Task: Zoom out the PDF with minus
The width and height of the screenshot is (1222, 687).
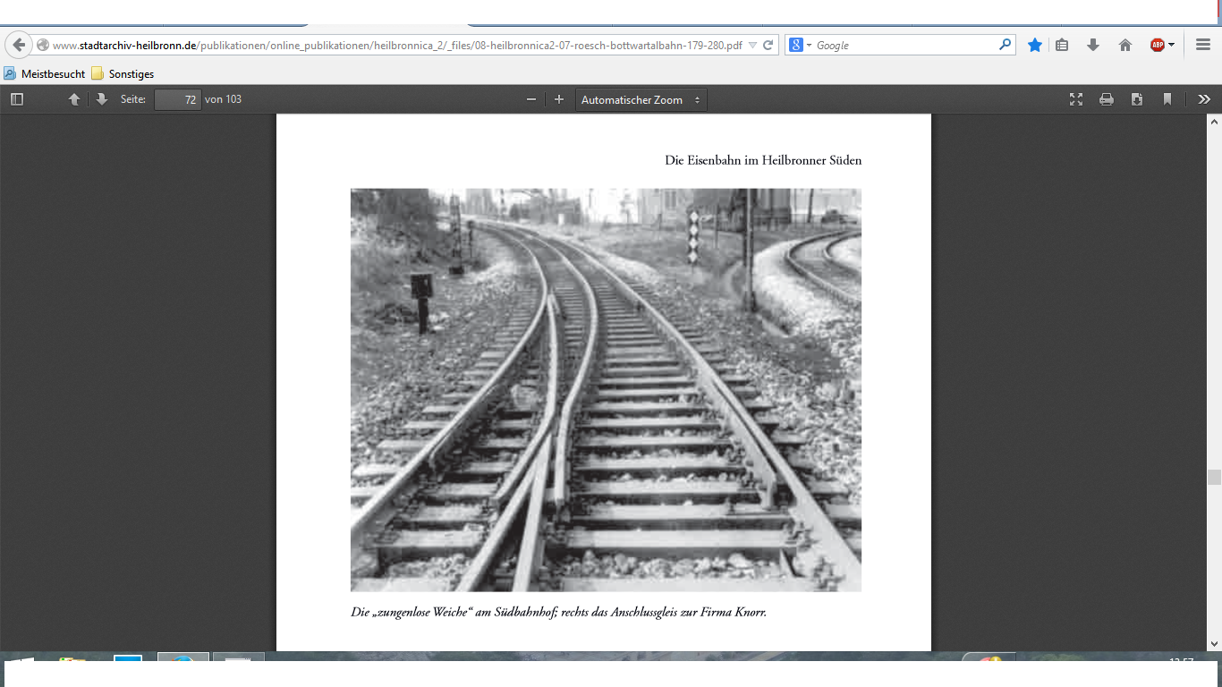Action: coord(530,99)
